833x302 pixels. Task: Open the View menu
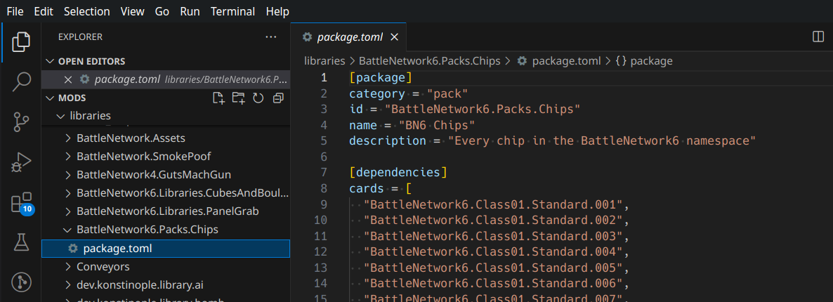pos(132,11)
